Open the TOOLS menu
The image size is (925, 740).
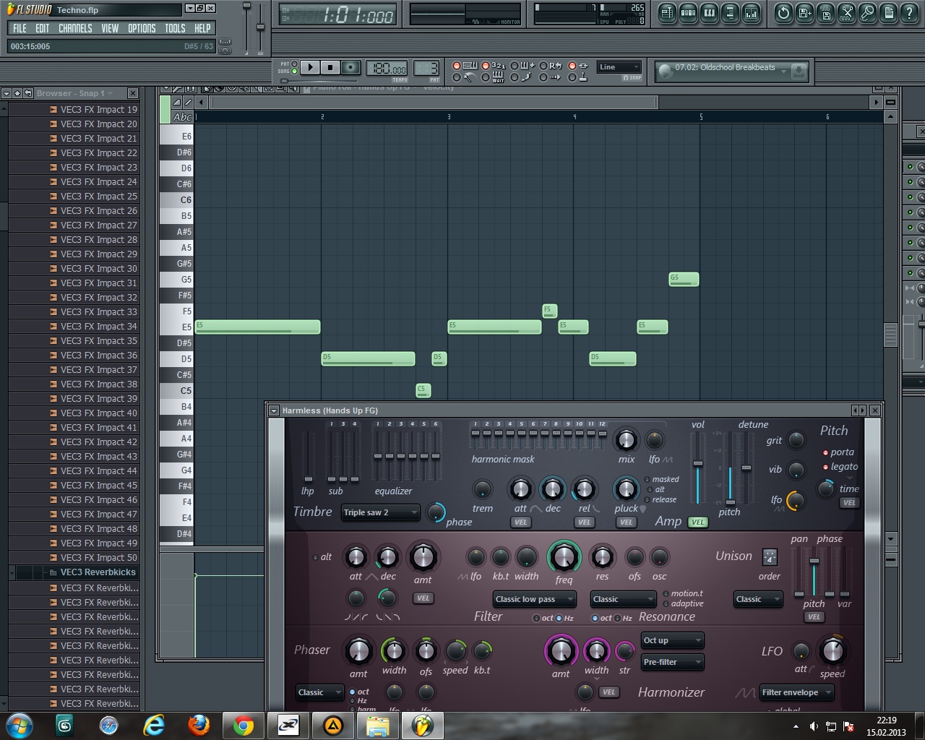(x=175, y=28)
